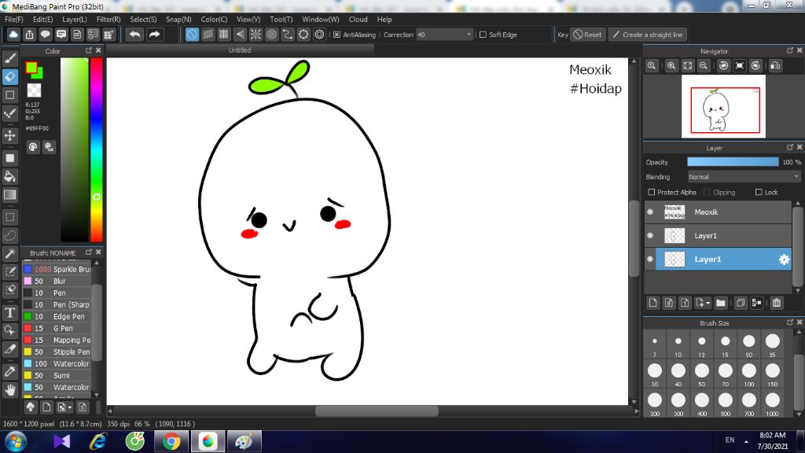805x453 pixels.
Task: Expand the add-brush dropdown in Brush panel
Action: point(70,407)
